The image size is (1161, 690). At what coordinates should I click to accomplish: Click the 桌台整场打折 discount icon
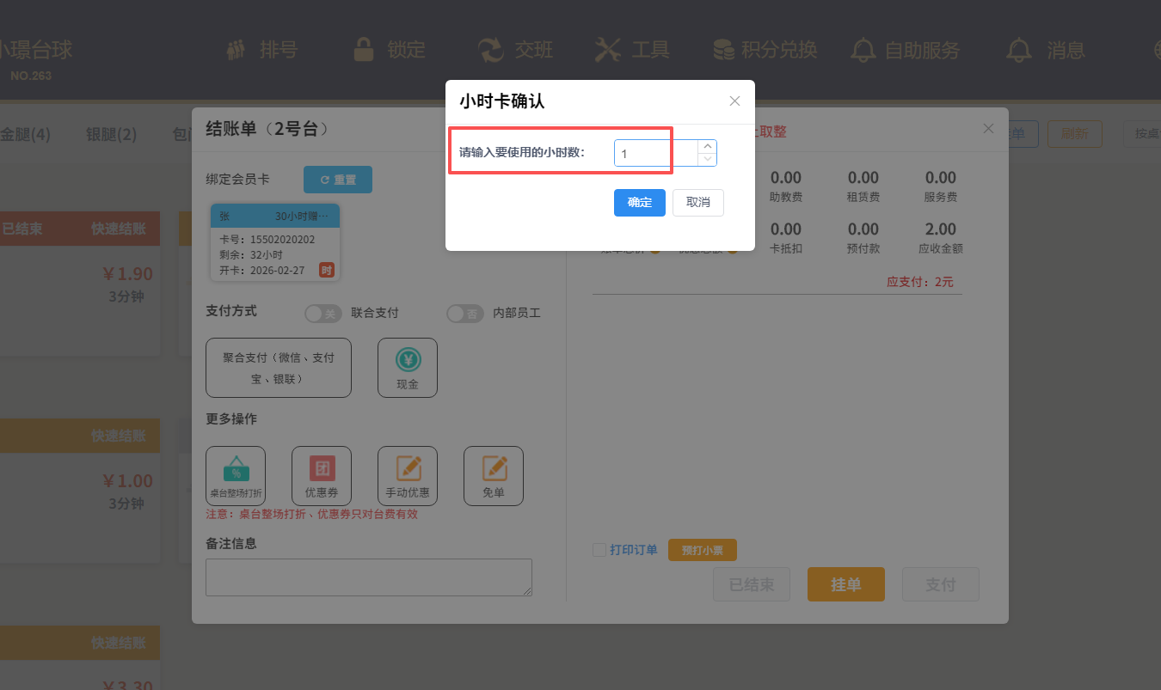[236, 468]
